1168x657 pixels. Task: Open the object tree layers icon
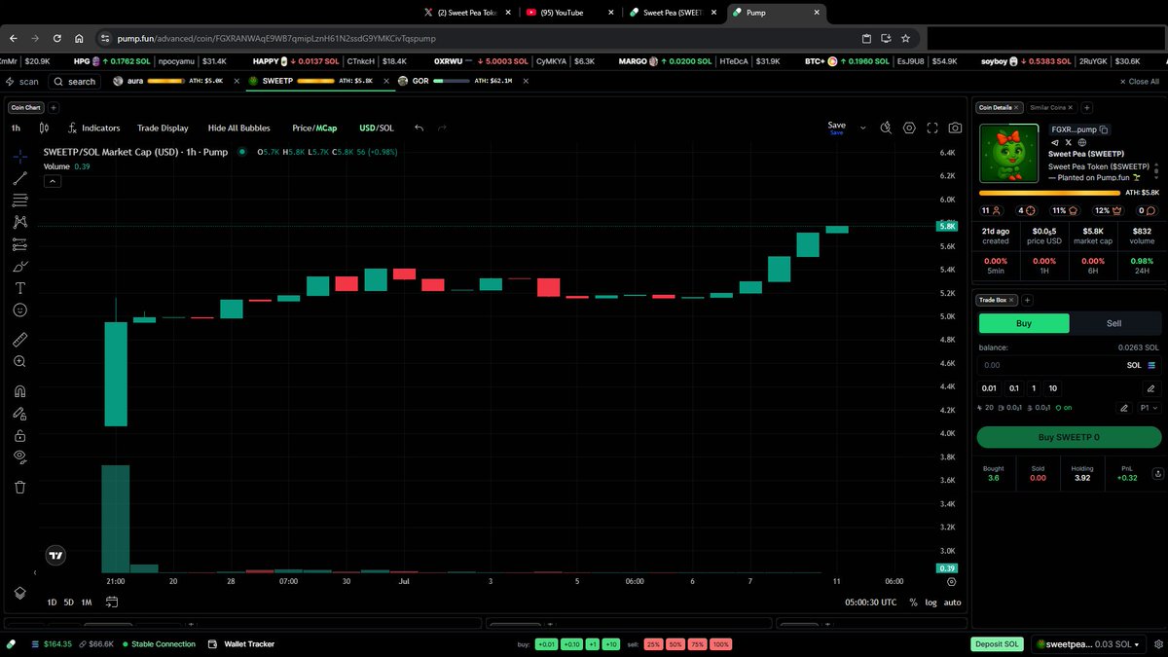click(19, 593)
